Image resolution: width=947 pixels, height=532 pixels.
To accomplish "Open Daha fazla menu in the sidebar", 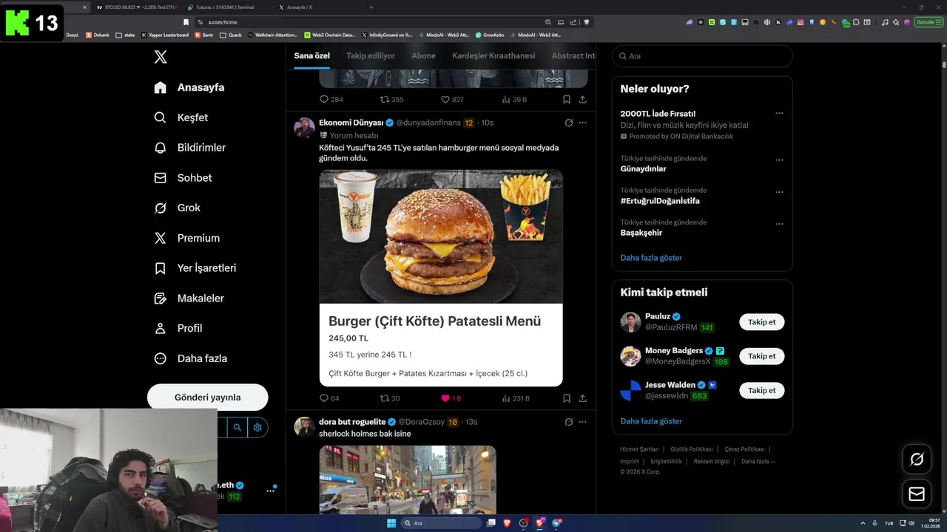I will 190,358.
